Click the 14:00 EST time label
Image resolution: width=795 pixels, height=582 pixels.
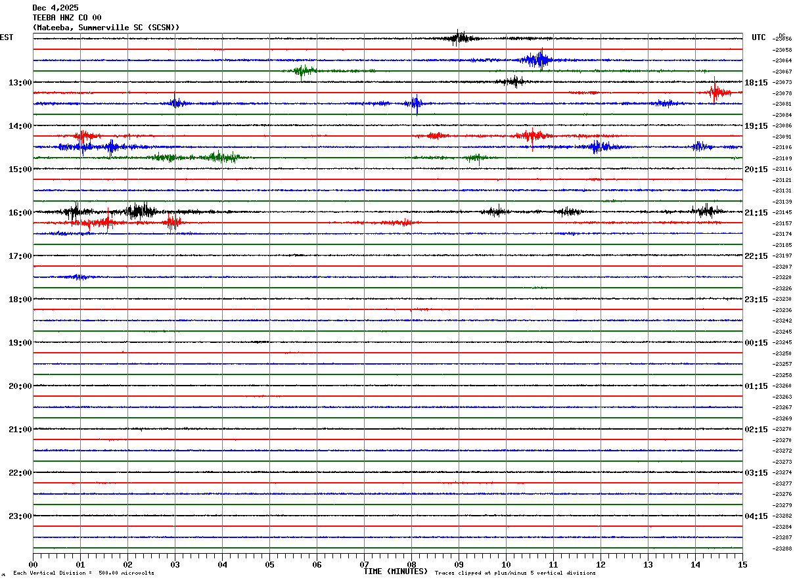[20, 126]
